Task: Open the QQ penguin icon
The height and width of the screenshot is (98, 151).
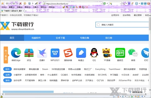Action: pyautogui.click(x=94, y=53)
